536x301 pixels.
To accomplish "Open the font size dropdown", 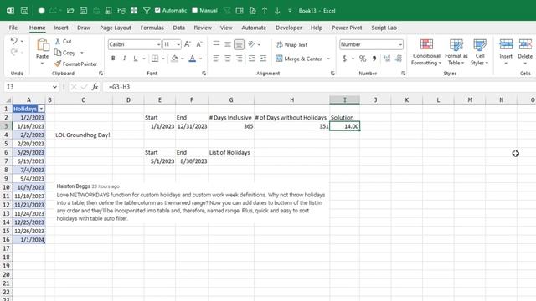I will click(x=178, y=44).
